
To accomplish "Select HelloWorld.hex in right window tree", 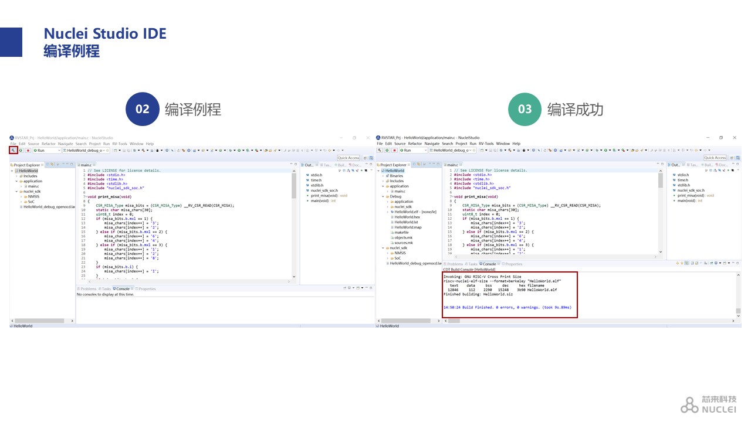I will [407, 217].
